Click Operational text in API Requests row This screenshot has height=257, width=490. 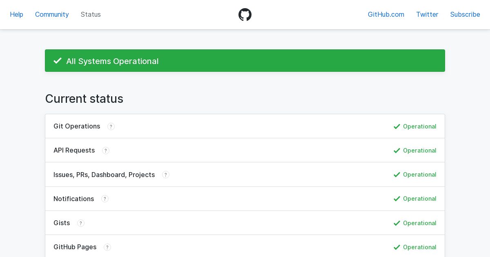[420, 151]
